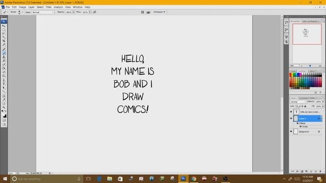
Task: Enable the airbrush option in options bar
Action: click(x=95, y=12)
